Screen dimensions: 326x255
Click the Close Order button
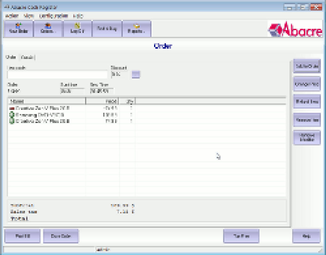[x=61, y=236]
